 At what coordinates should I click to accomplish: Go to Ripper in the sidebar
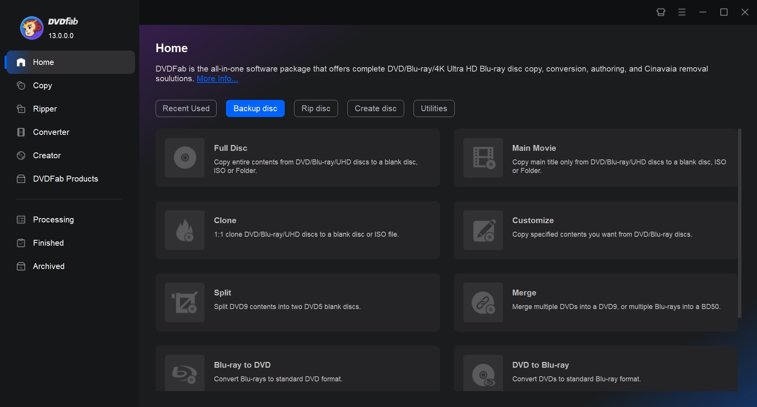point(45,109)
